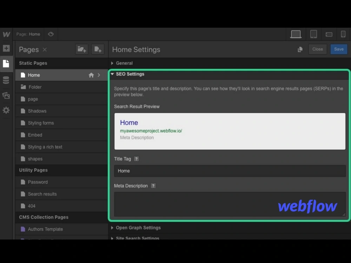Open Home page settings chevron
Viewport: 351px width, 263px height.
99,75
